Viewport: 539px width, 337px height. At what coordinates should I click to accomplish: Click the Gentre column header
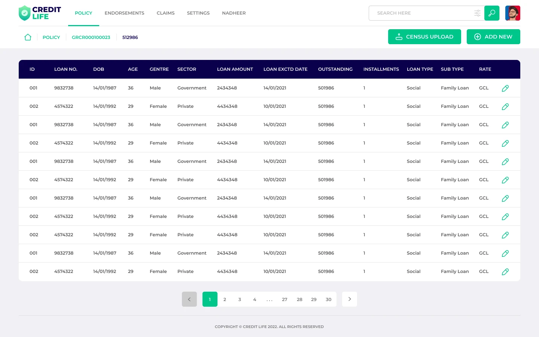click(x=159, y=69)
